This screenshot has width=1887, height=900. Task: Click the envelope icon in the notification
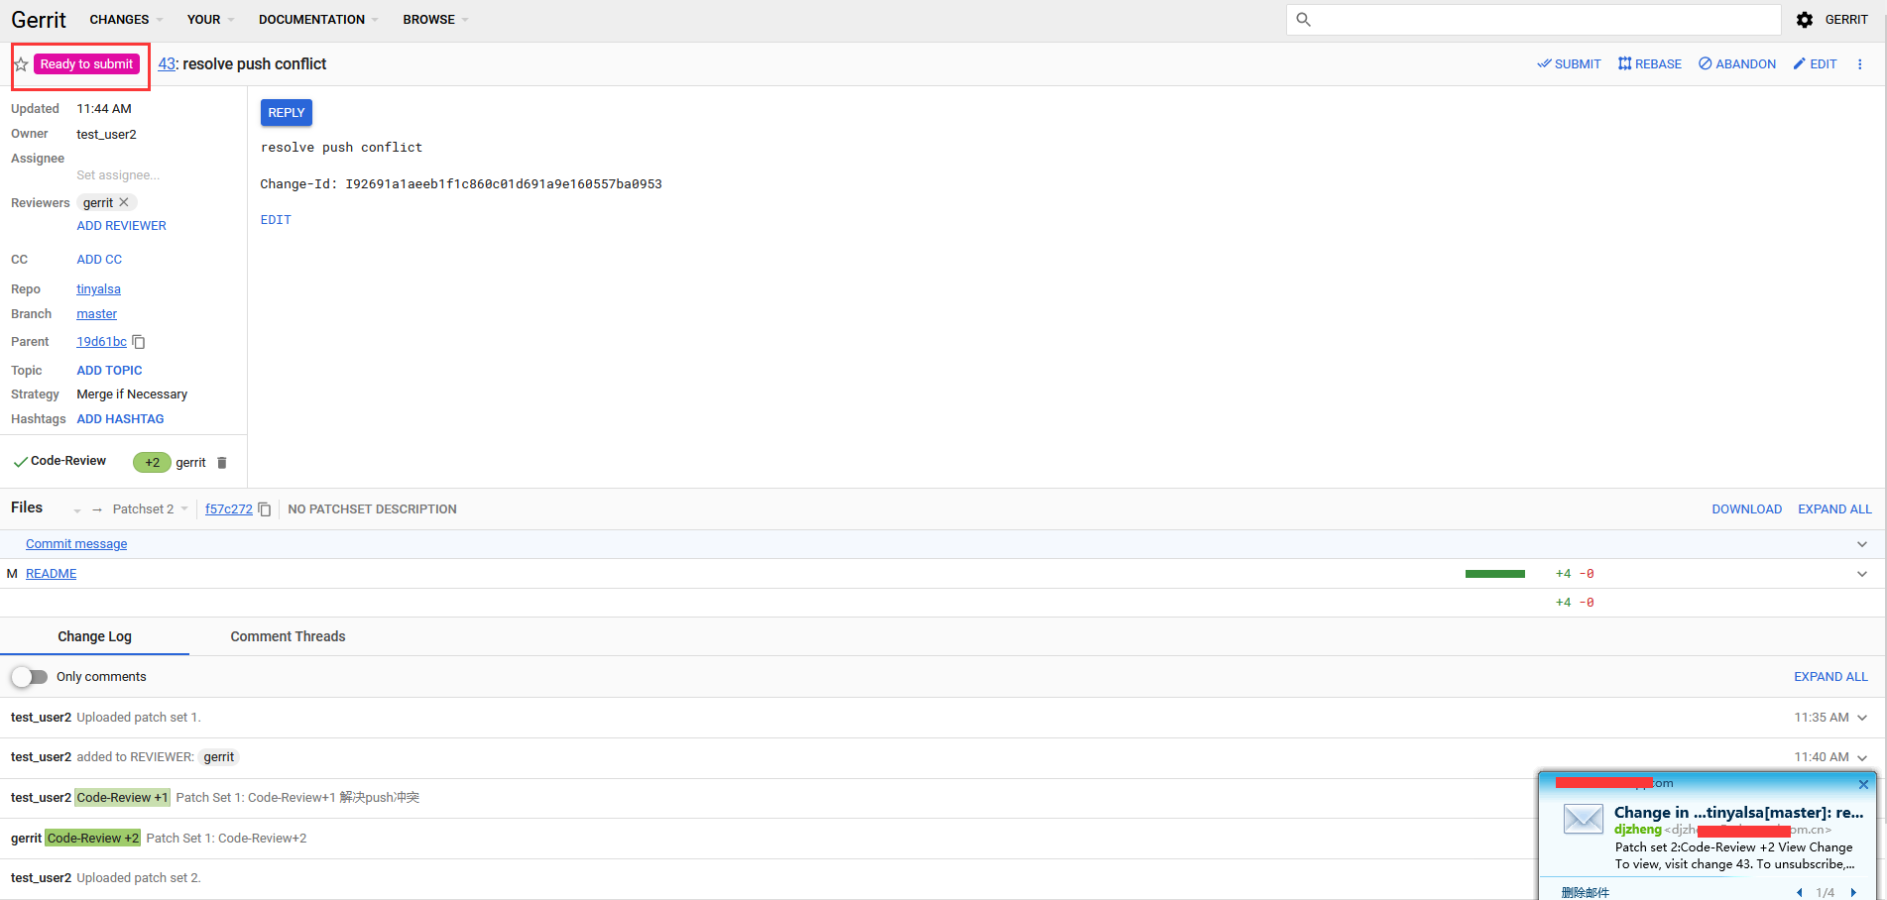tap(1583, 819)
